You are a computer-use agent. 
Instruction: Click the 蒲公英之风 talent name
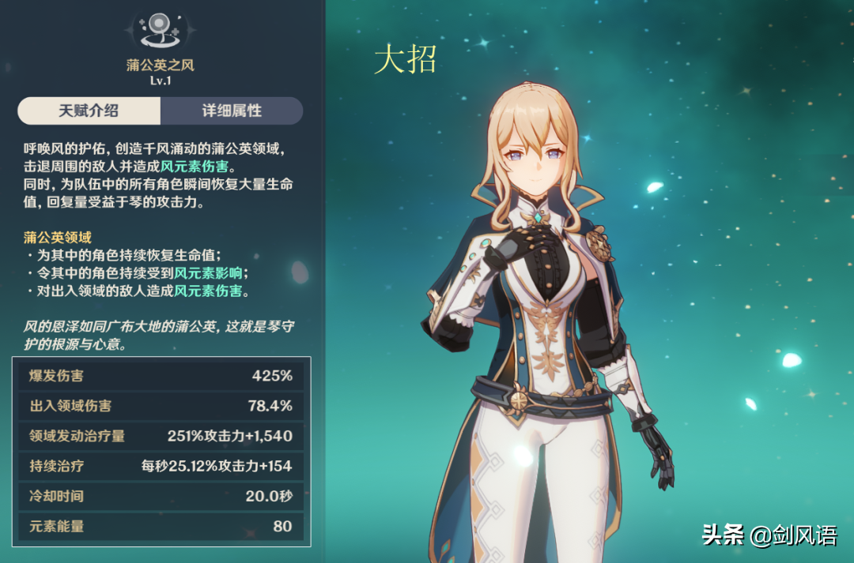pyautogui.click(x=160, y=66)
